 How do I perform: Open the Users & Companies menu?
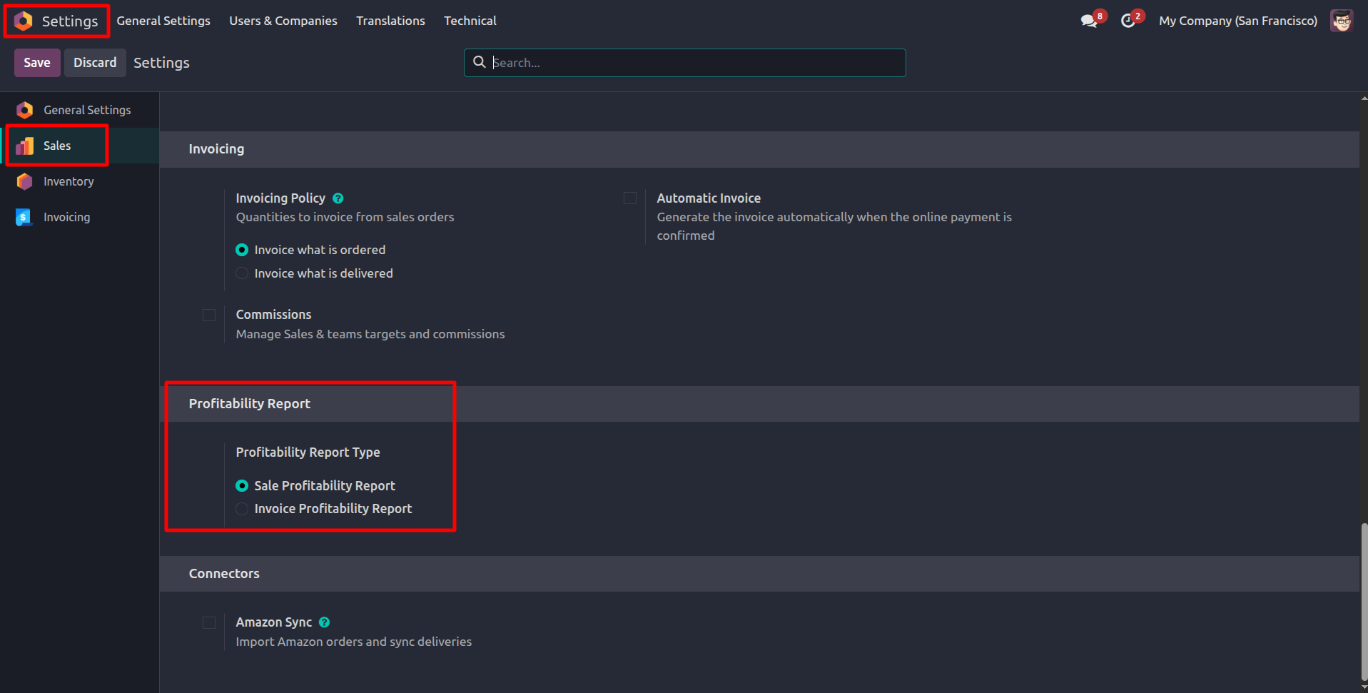(283, 21)
